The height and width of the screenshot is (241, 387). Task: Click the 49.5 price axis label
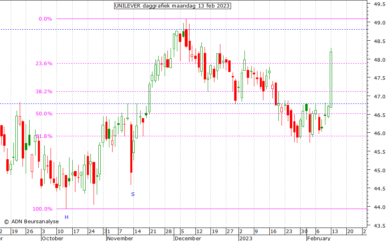[x=379, y=4]
